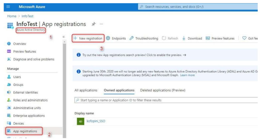Viewport: 260px width, 140px height.
Task: Click the sidebar Preview features icon
Action: (9, 51)
